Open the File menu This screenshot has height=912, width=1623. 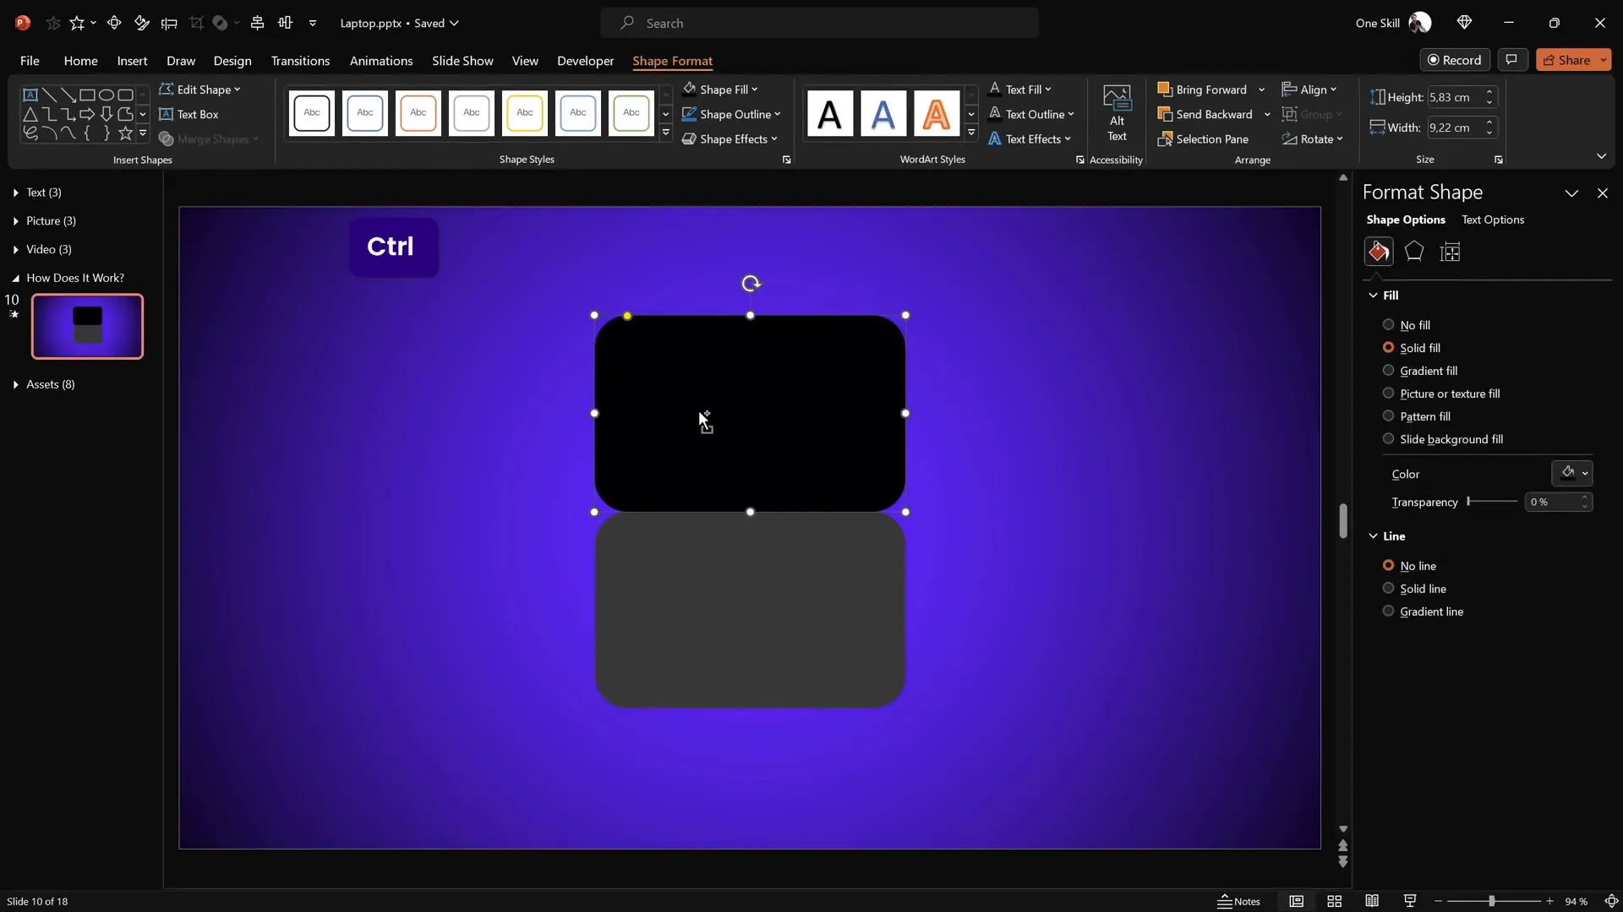(x=30, y=61)
